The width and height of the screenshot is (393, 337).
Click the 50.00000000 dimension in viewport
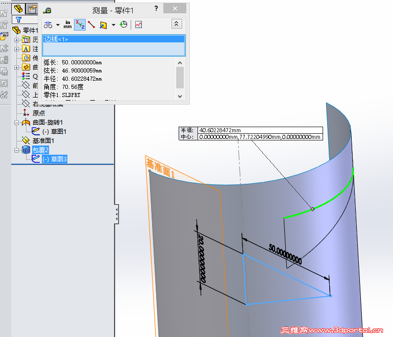285,254
